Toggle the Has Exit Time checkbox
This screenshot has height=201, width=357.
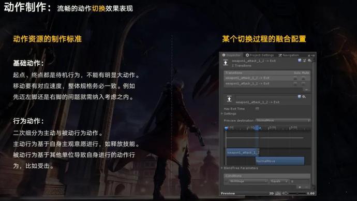[x=257, y=109]
